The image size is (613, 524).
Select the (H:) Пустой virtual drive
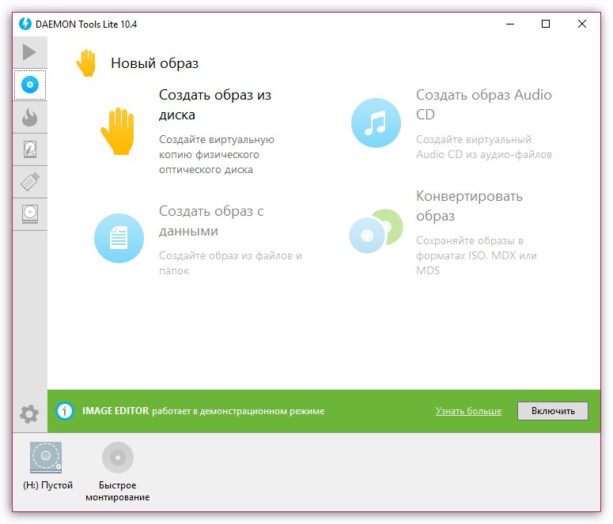[46, 457]
